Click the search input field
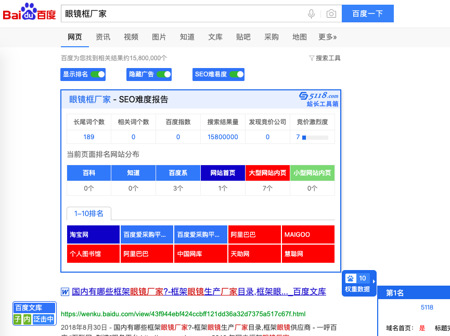 (x=182, y=14)
